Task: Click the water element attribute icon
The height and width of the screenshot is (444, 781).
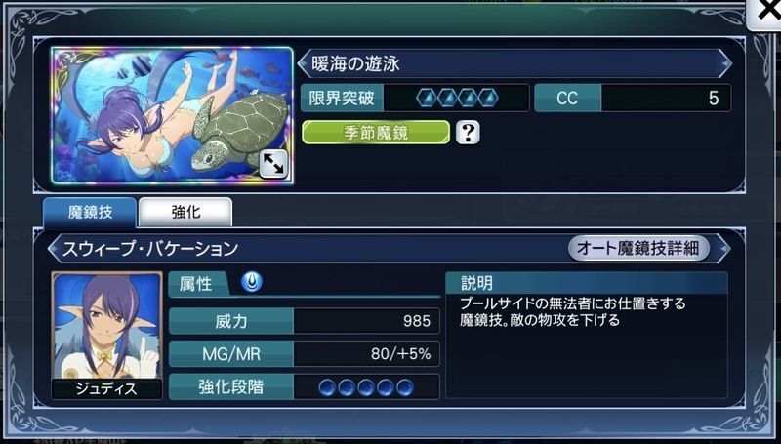Action: point(252,283)
